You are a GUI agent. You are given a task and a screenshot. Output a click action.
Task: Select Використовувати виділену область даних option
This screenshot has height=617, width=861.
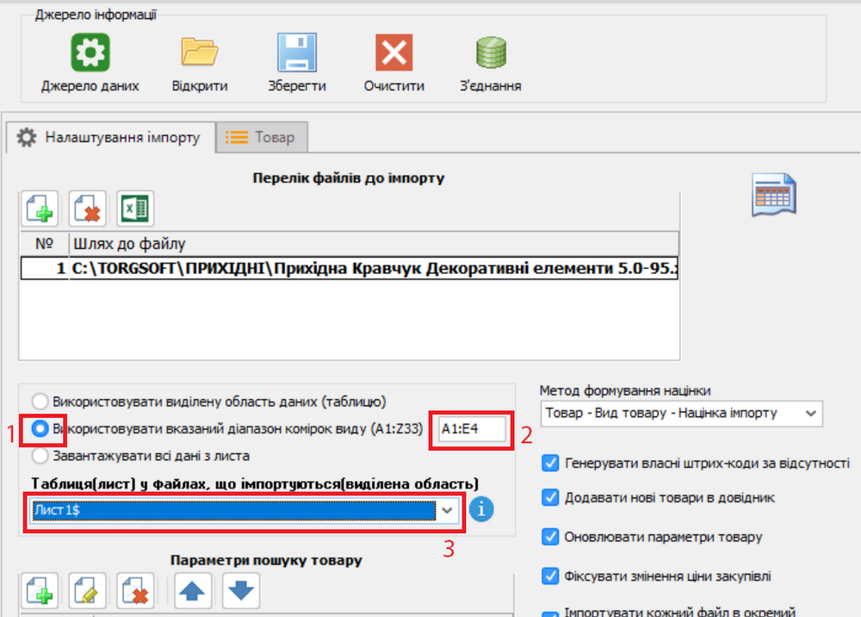point(40,401)
